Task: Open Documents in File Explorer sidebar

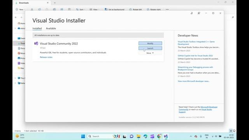Action: 21,48
